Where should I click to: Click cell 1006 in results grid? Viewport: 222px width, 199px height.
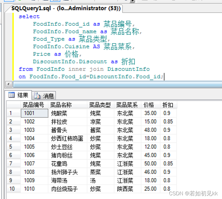tap(34, 155)
